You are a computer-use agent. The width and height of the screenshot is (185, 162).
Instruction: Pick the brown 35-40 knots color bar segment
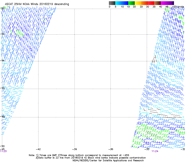click(x=157, y=3)
